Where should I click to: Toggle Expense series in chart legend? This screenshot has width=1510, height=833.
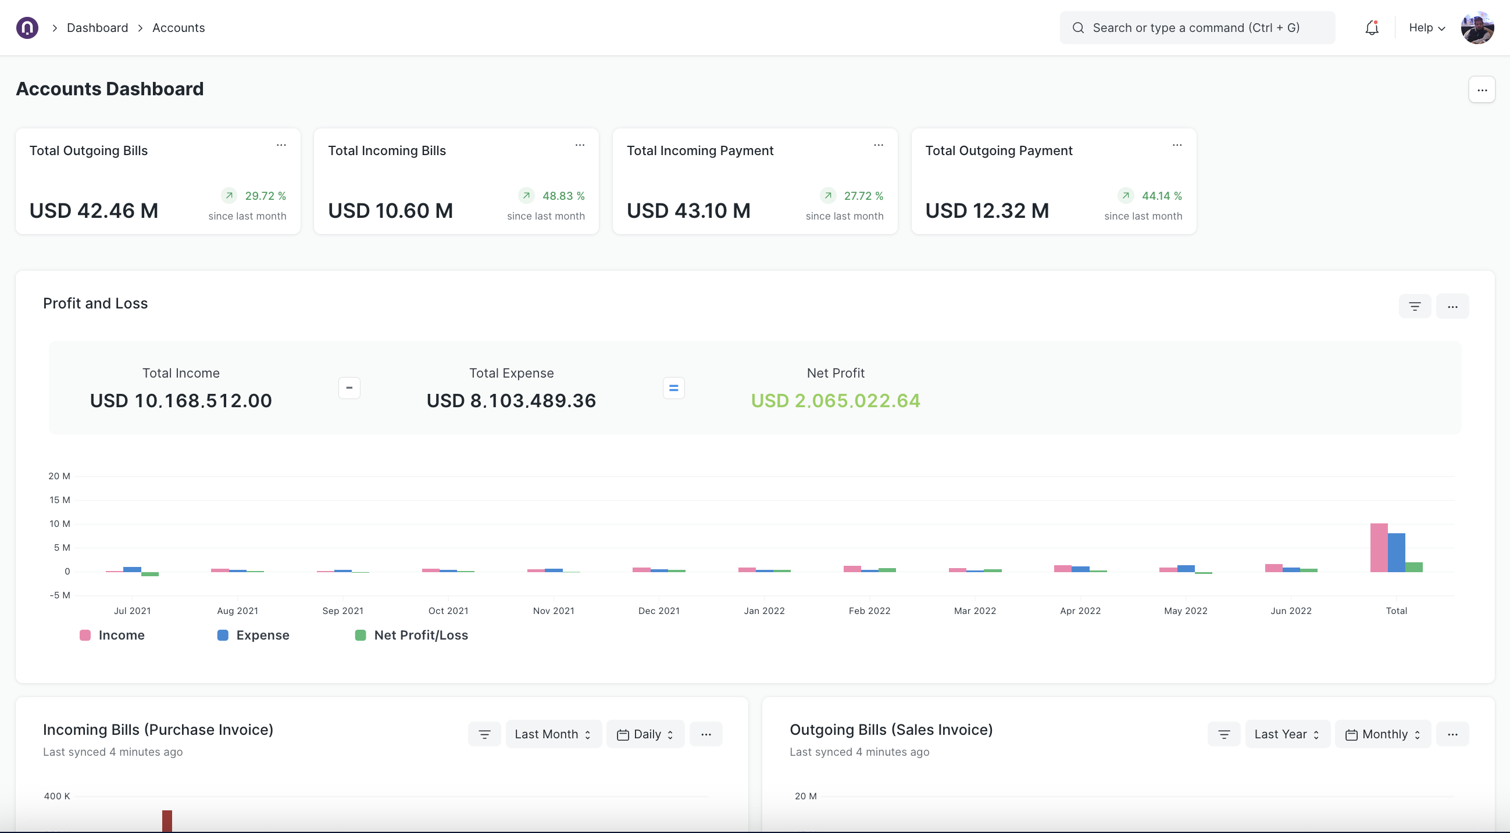[x=254, y=635]
